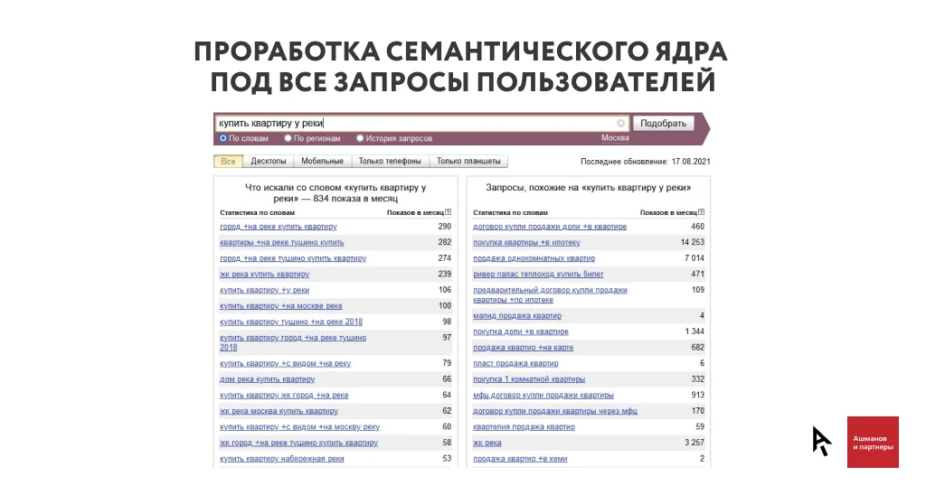Viewport: 926px width, 495px height.
Task: Click help icon beside left table's Показов в месяц
Action: click(x=448, y=212)
